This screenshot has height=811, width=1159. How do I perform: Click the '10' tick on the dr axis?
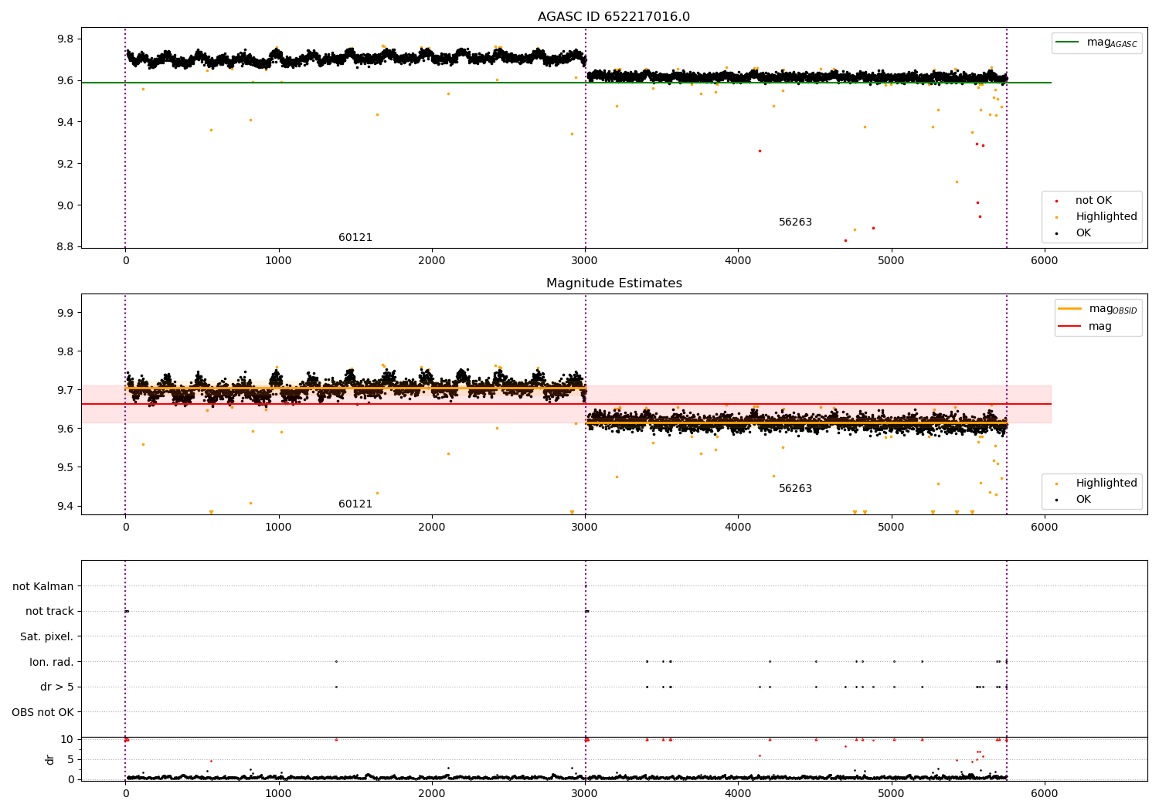[67, 740]
